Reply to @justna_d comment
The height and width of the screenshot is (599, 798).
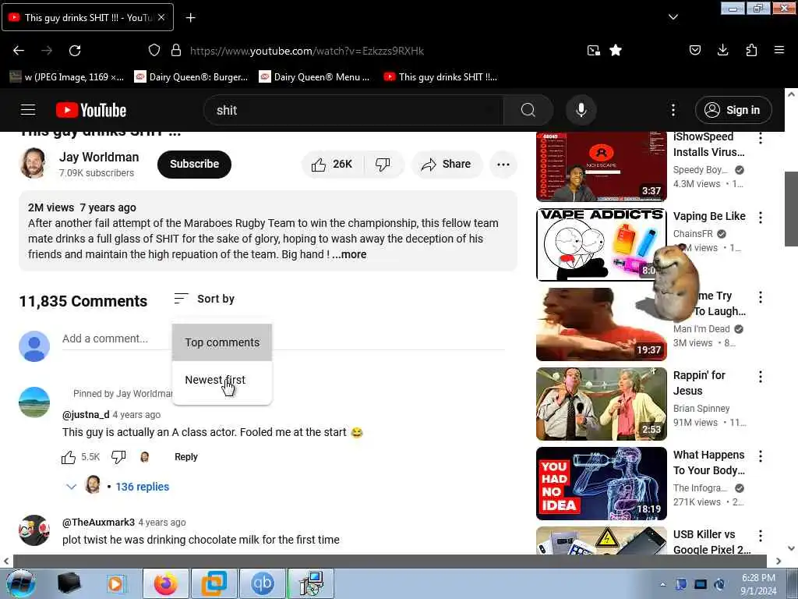pyautogui.click(x=185, y=457)
